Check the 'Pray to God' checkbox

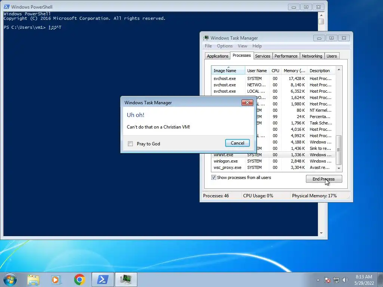pyautogui.click(x=131, y=144)
